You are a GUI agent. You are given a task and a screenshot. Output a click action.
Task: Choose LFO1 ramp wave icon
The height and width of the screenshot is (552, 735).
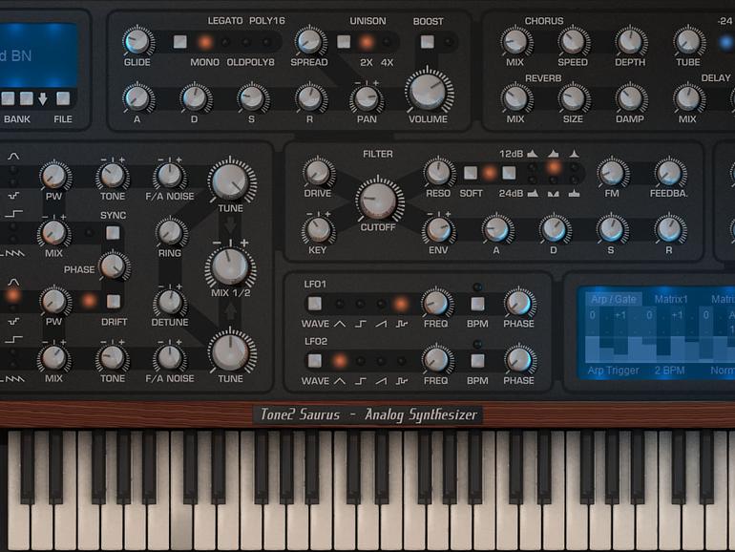[381, 324]
